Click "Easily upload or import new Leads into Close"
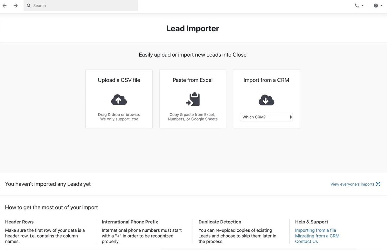Viewport: 387px width, 250px height. 193,55
